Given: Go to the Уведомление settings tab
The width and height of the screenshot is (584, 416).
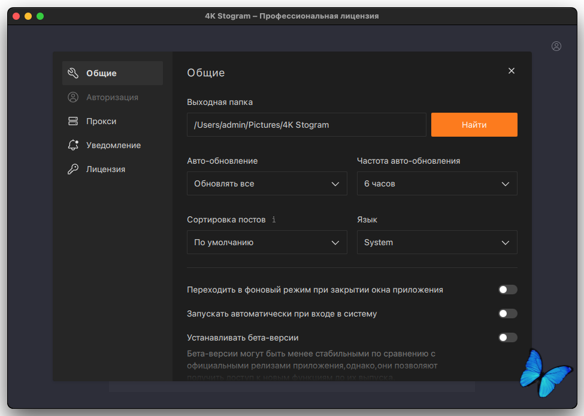Looking at the screenshot, I should coord(113,145).
